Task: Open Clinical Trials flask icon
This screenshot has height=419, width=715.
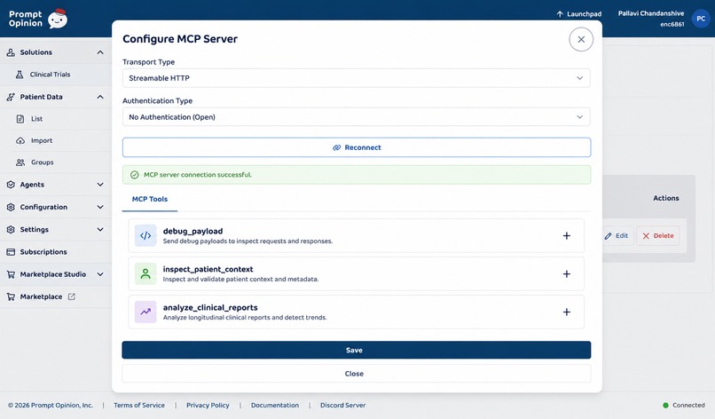Action: pos(20,75)
